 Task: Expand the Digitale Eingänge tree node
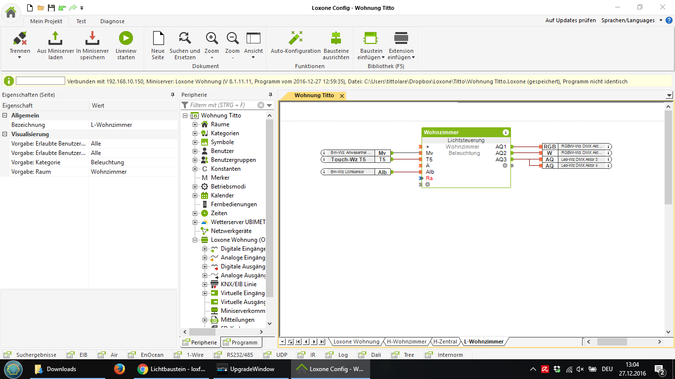pos(205,249)
